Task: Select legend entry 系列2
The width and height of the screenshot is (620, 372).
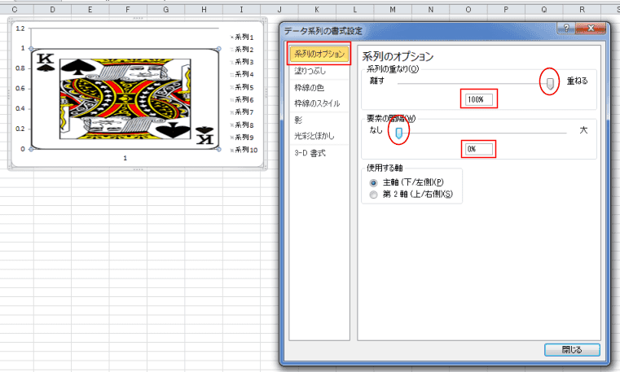Action: [242, 50]
